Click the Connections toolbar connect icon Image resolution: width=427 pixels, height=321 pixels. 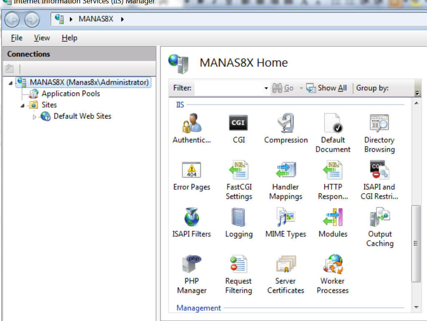click(x=9, y=69)
